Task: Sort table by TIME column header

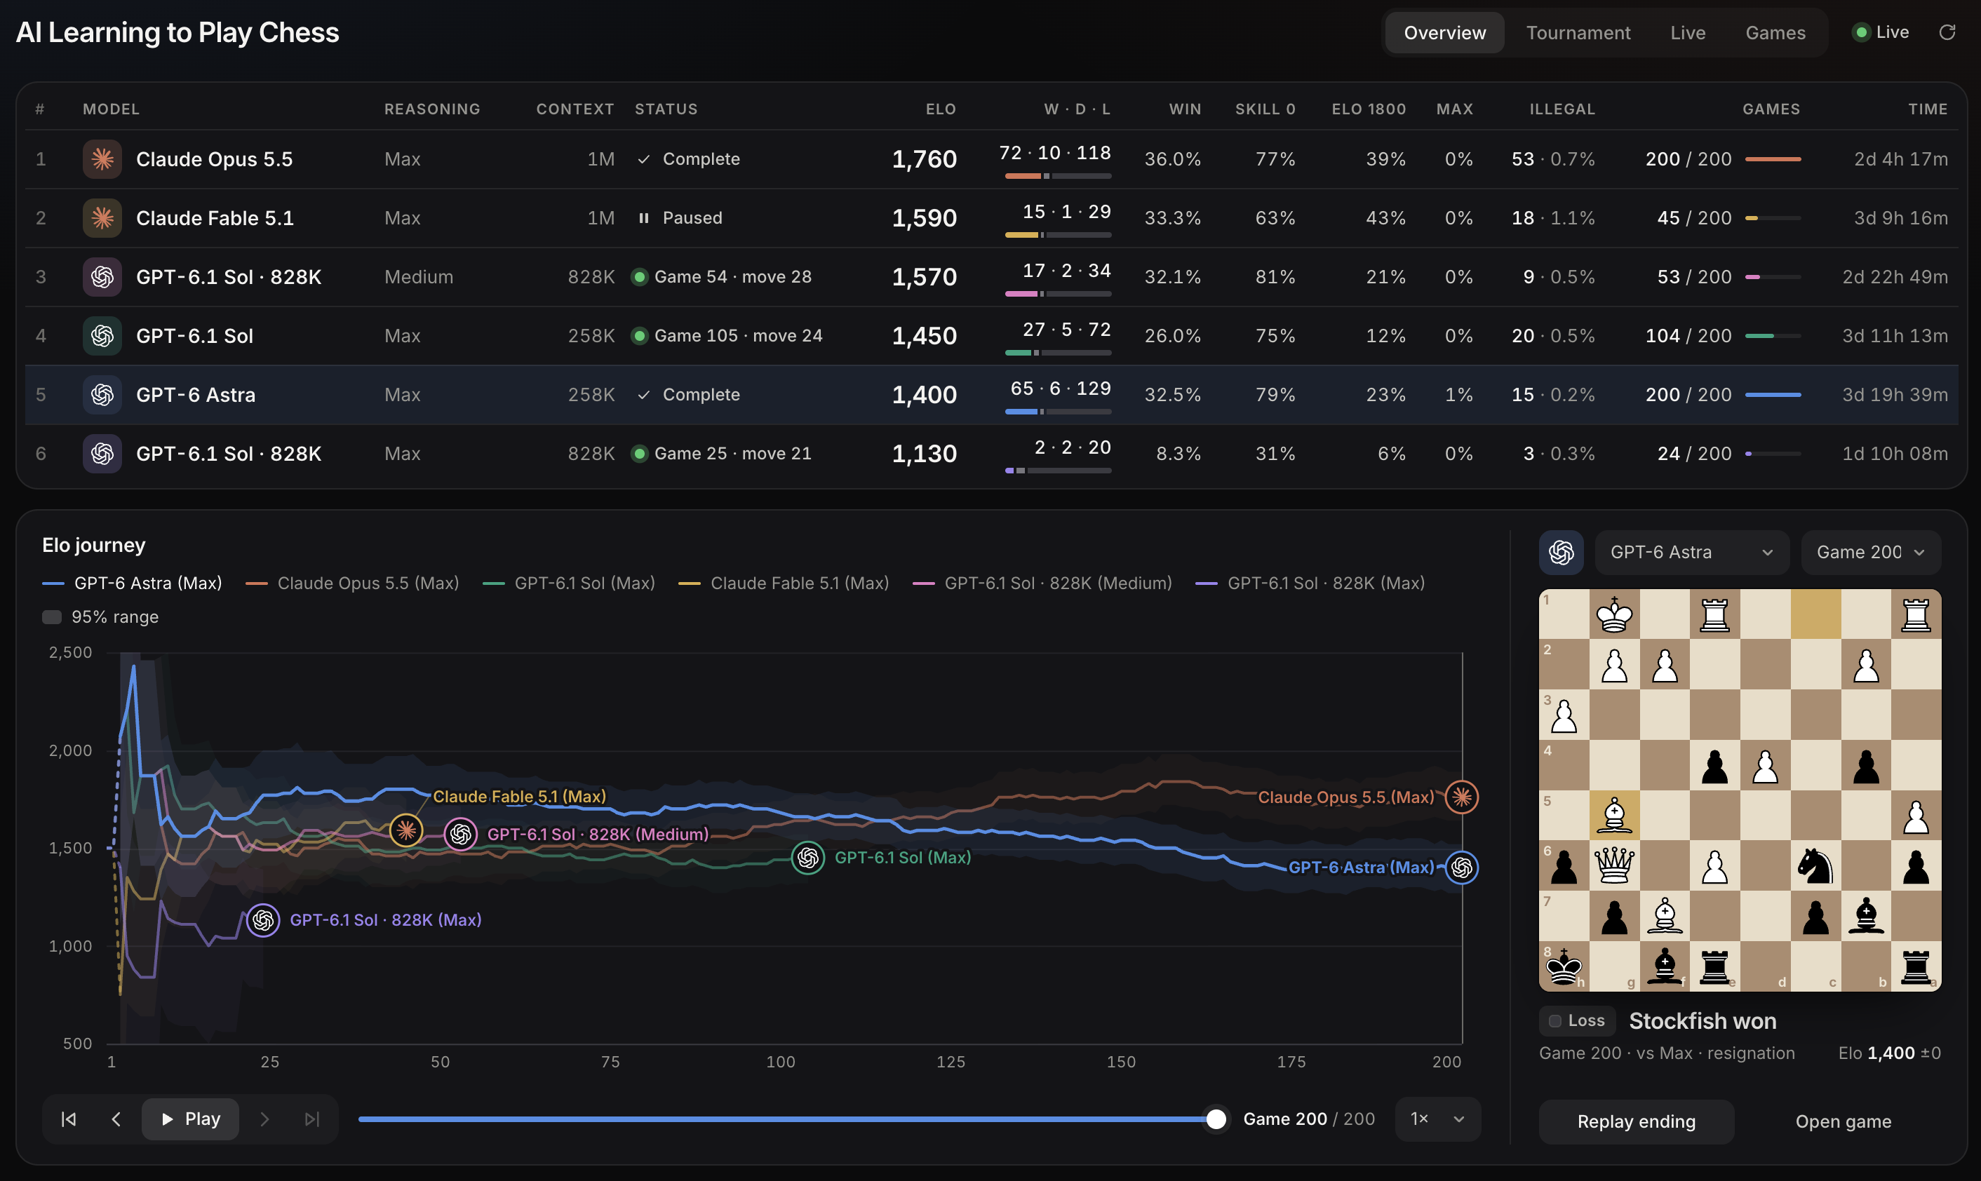Action: coord(1928,109)
